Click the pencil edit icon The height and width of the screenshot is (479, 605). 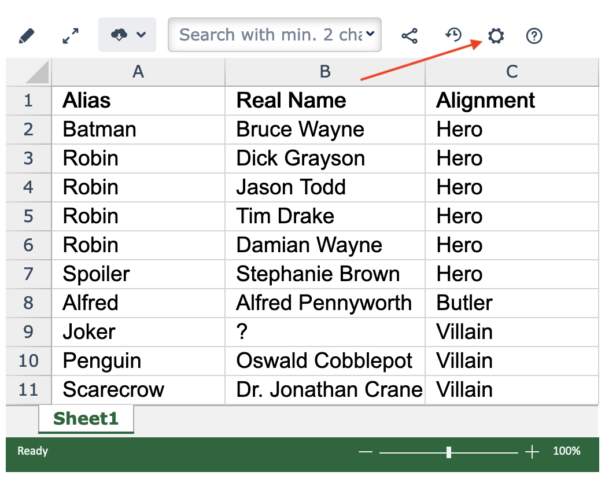tap(27, 36)
